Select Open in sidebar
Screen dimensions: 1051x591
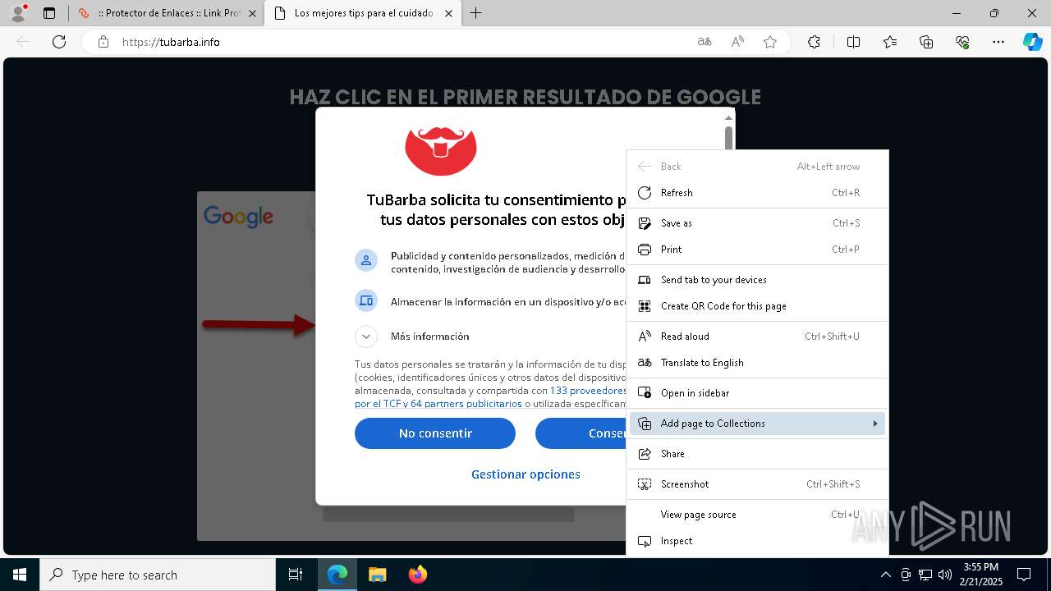[x=757, y=393]
